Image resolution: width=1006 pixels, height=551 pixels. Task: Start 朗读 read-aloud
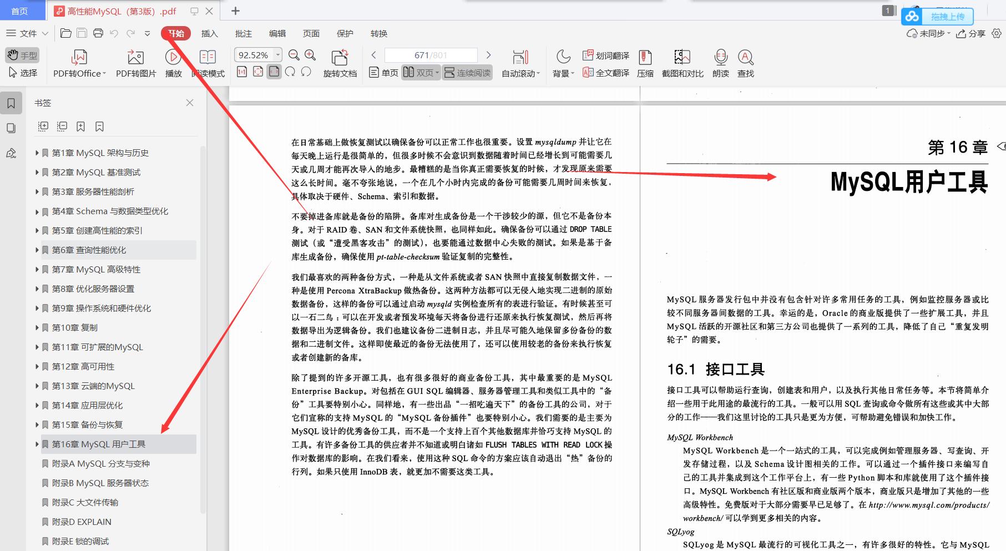pos(720,62)
